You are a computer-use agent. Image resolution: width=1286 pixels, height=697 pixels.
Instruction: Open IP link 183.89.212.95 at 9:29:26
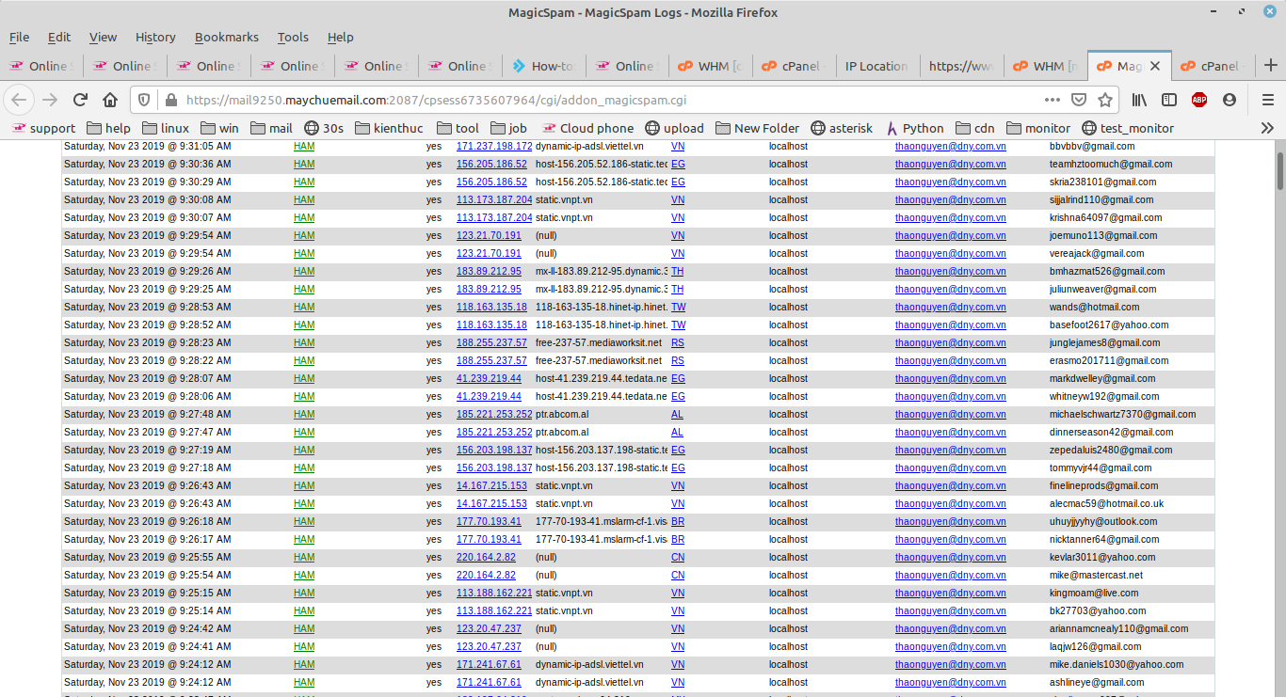point(489,271)
